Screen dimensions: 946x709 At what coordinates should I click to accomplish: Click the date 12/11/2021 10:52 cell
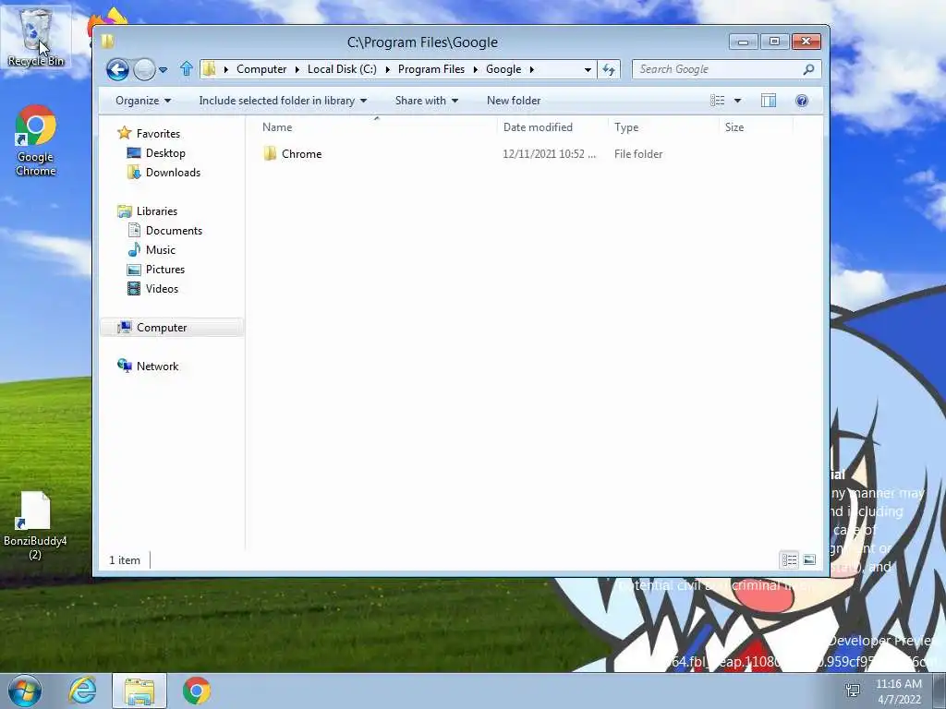tap(549, 154)
